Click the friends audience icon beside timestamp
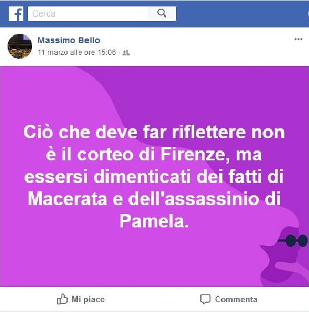The width and height of the screenshot is (309, 312). tap(126, 52)
